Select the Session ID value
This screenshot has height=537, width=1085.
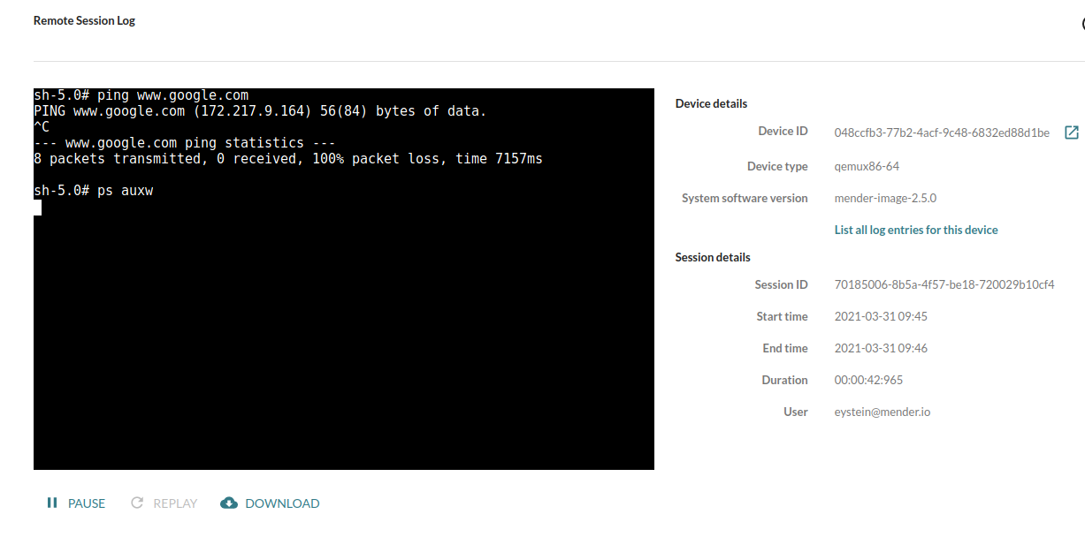pyautogui.click(x=944, y=284)
